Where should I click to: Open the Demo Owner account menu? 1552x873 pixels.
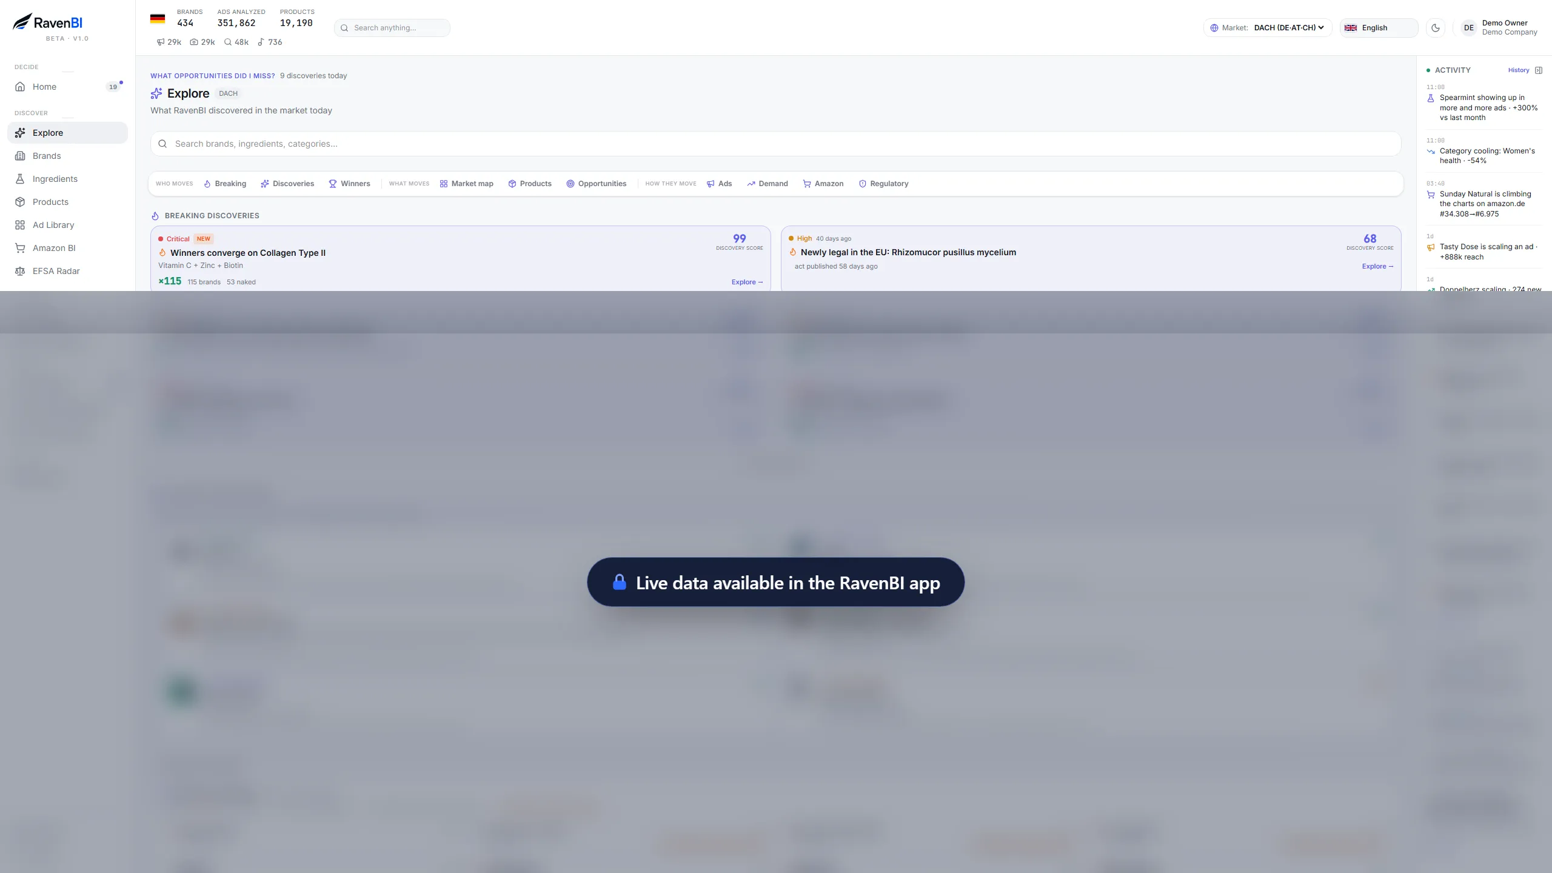coord(1500,28)
